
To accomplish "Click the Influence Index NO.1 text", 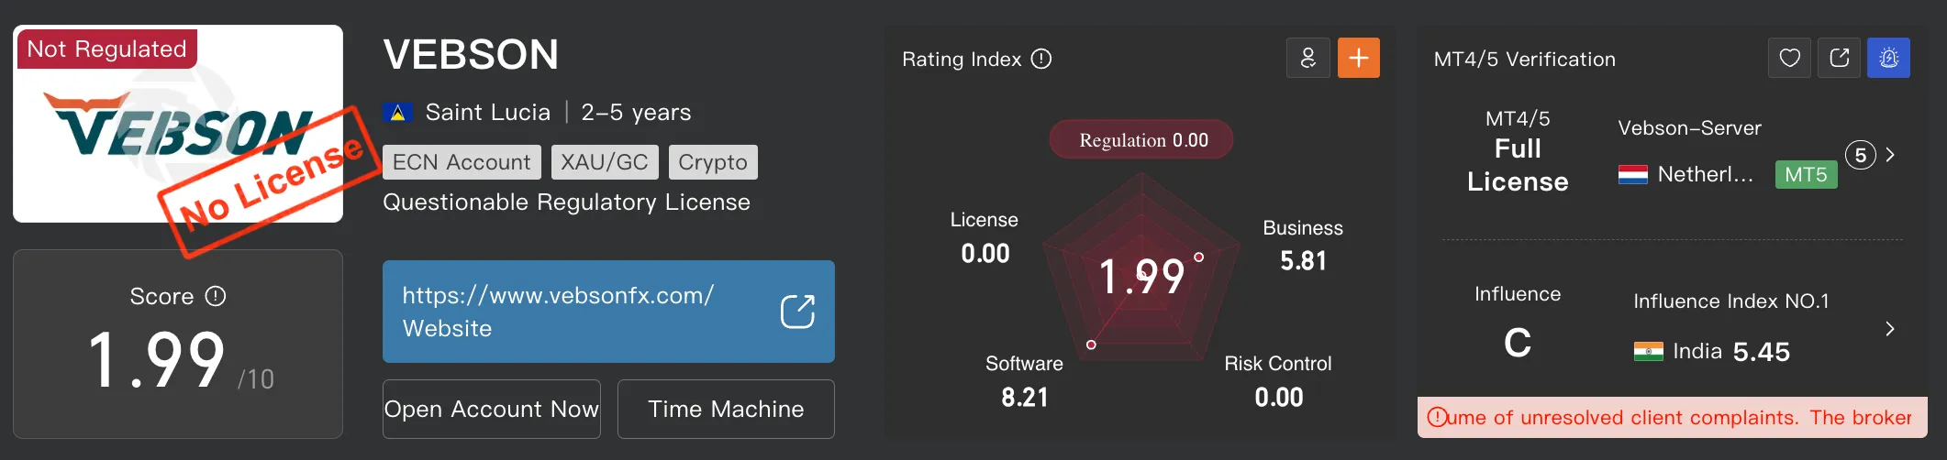I will coord(1731,301).
